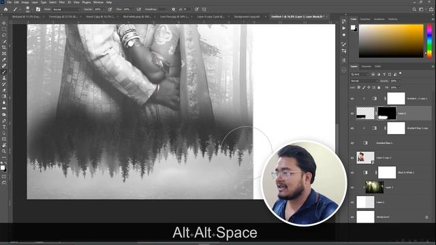This screenshot has height=245, width=436.
Task: Select the Layer 3 black layer mask thumbnail
Action: (x=387, y=114)
